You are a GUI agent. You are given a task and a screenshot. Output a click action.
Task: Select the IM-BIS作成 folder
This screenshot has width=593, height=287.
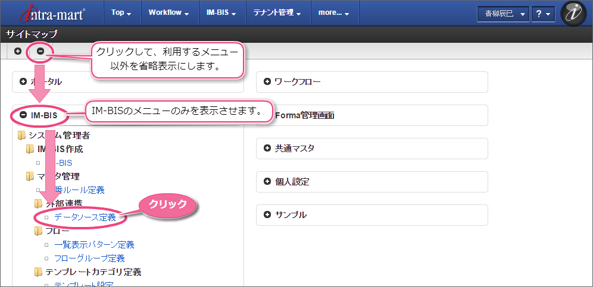[x=54, y=149]
